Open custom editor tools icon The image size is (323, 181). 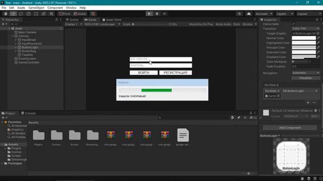[51, 14]
